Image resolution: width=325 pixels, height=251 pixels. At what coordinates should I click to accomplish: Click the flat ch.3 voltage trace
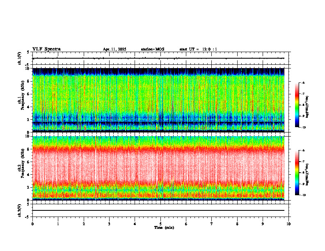point(158,210)
